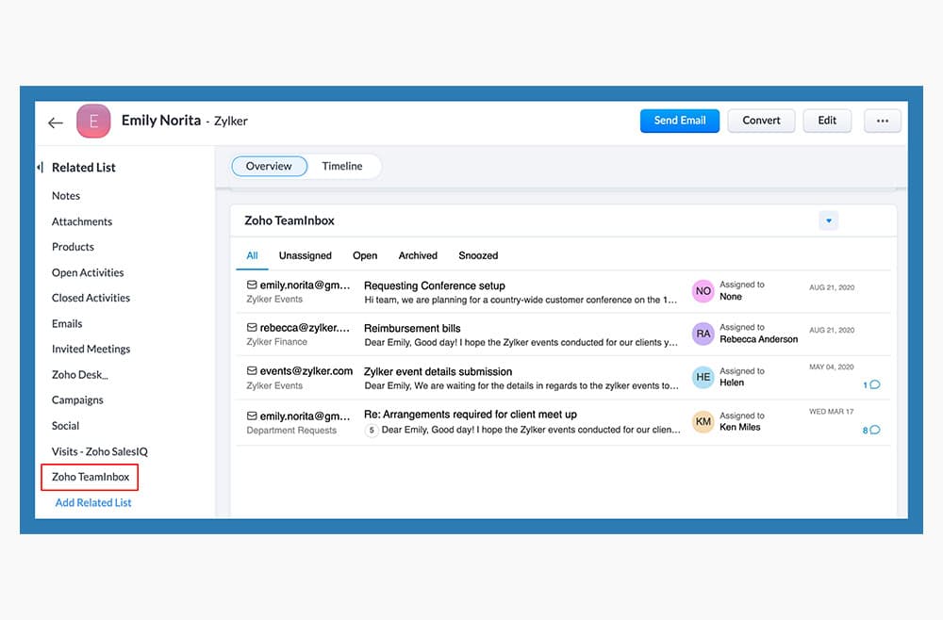Click the Helen assignee name

(x=732, y=383)
